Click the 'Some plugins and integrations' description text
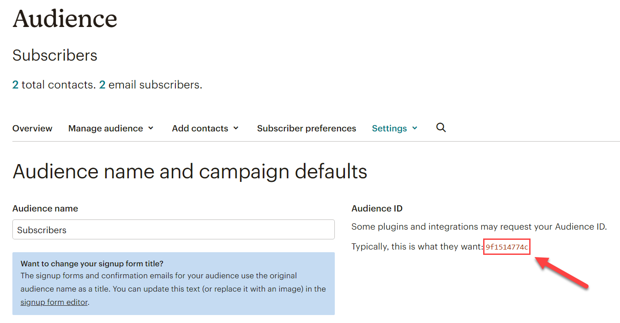The image size is (620, 323). [x=479, y=227]
